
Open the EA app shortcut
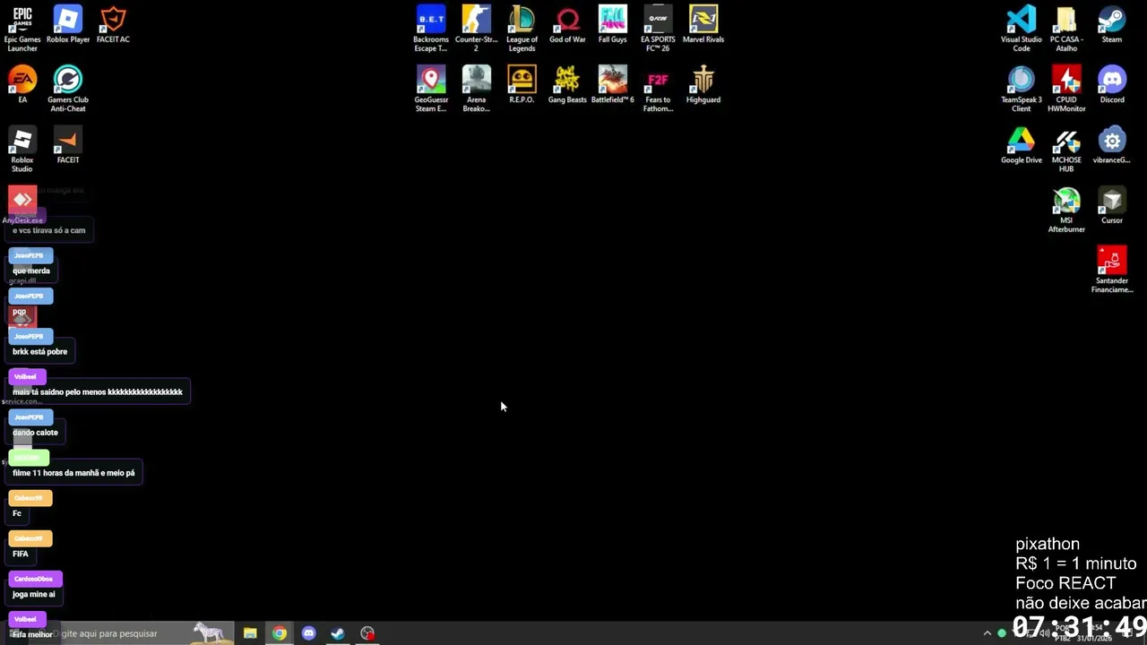coord(22,84)
